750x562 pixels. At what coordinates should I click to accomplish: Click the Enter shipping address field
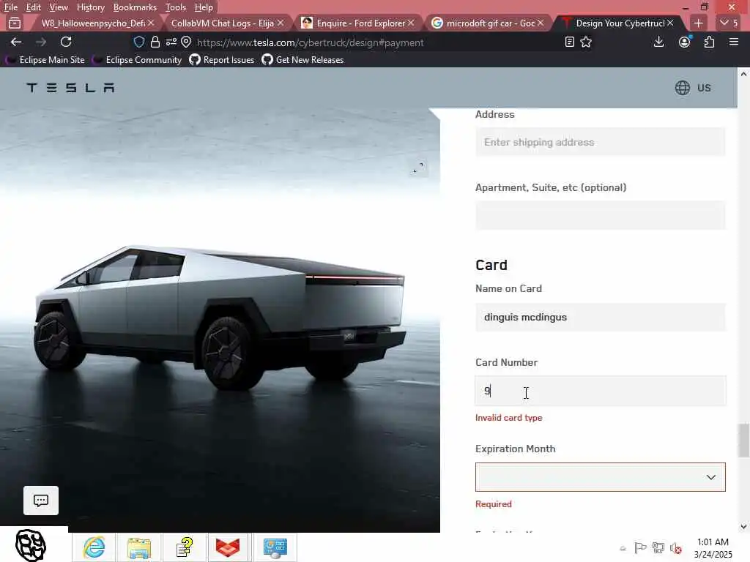pos(601,142)
